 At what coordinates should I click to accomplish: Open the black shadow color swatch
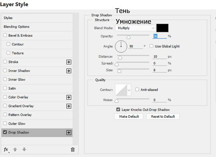[162, 28]
